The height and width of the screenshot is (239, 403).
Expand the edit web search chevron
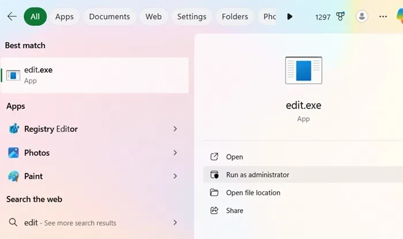coord(175,223)
